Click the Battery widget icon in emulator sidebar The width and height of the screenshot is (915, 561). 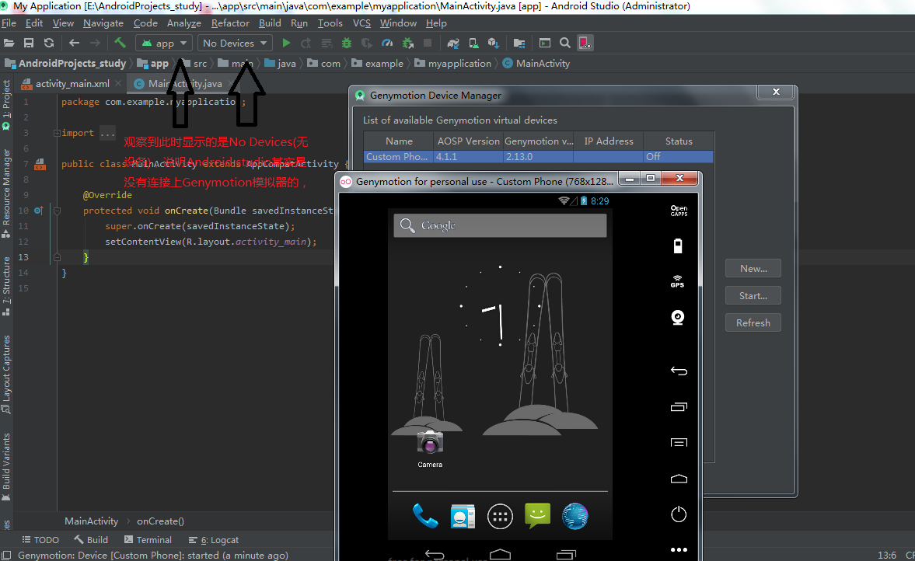point(677,246)
